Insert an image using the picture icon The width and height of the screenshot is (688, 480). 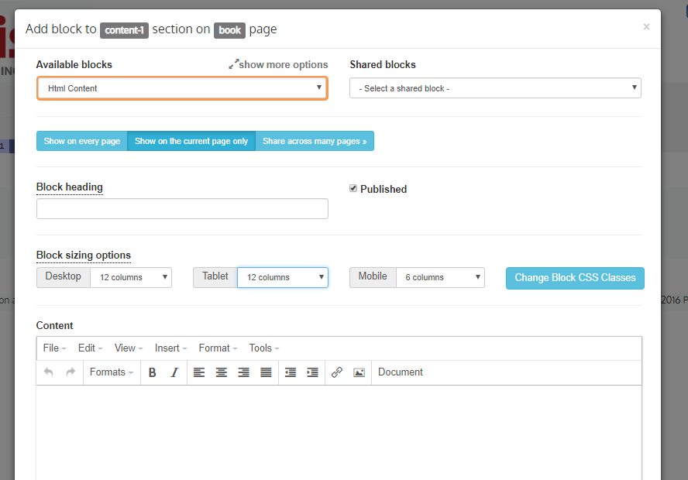[359, 372]
